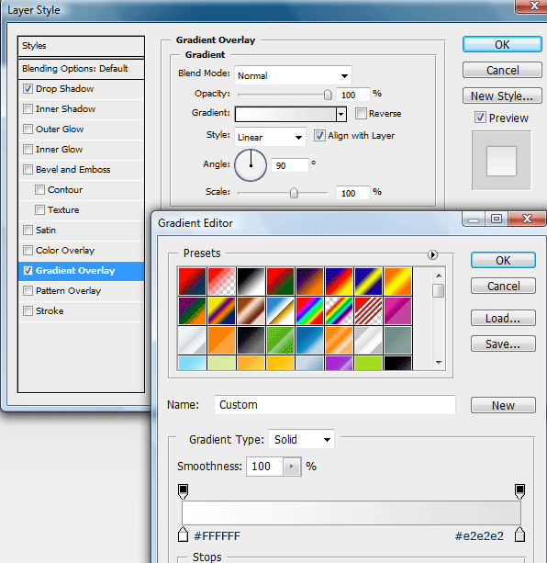Select the gray-teal gradient preset
This screenshot has height=563, width=547.
point(398,341)
